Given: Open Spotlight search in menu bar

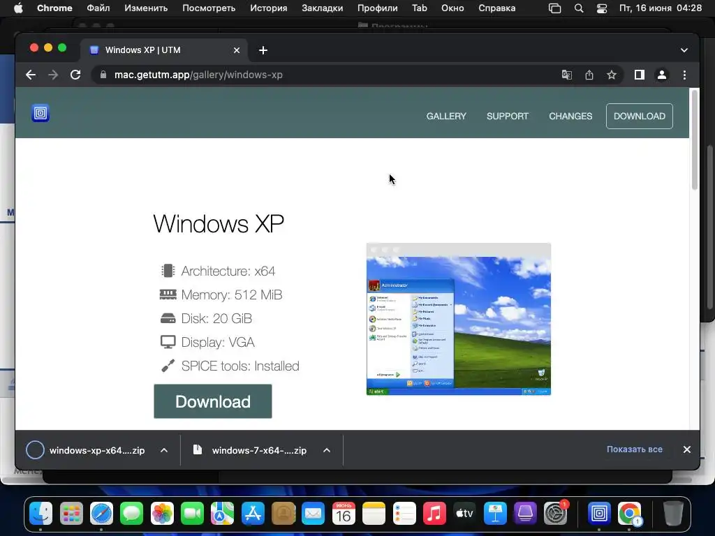Looking at the screenshot, I should (x=579, y=8).
